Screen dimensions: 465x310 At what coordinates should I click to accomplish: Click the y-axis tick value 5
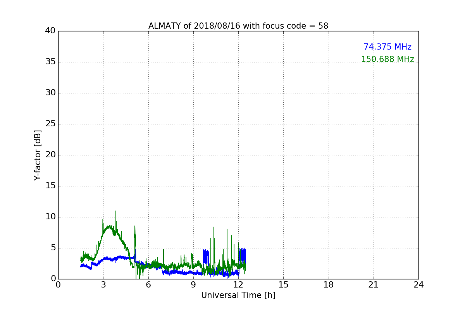click(x=53, y=248)
